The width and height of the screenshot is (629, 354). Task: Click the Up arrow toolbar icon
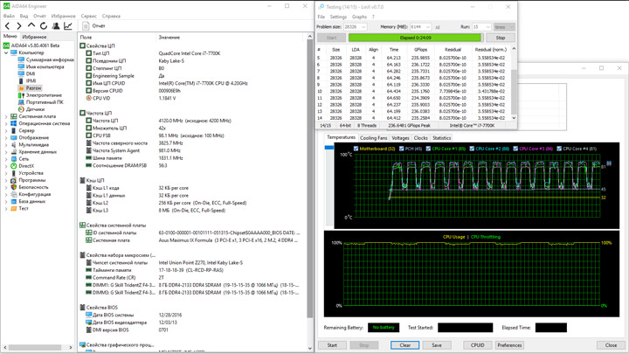[32, 26]
